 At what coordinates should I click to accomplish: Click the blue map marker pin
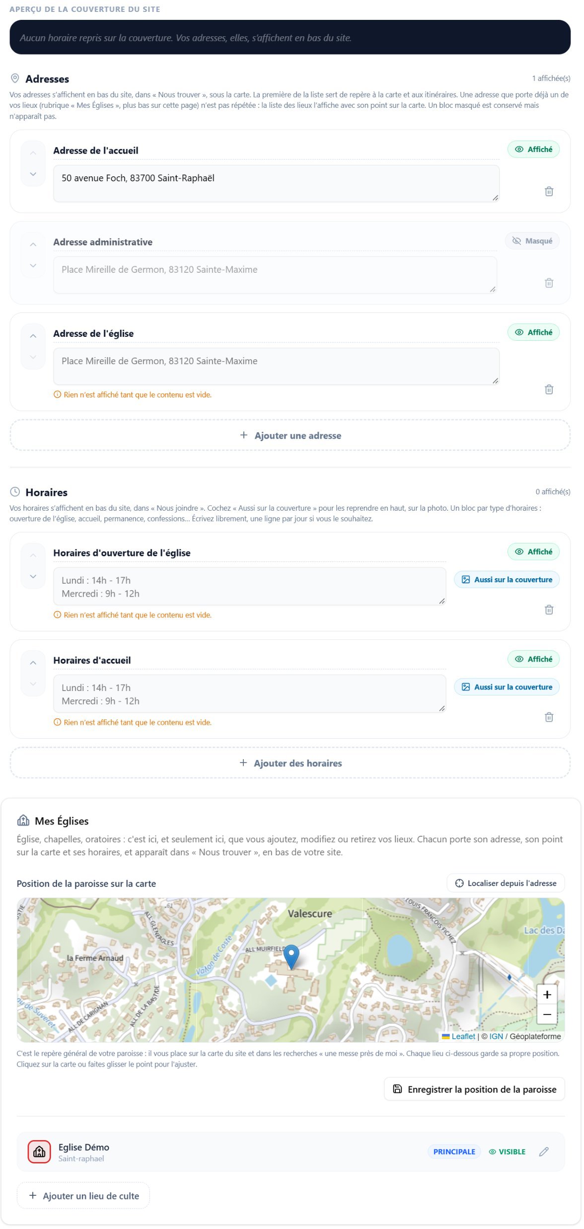pos(292,958)
